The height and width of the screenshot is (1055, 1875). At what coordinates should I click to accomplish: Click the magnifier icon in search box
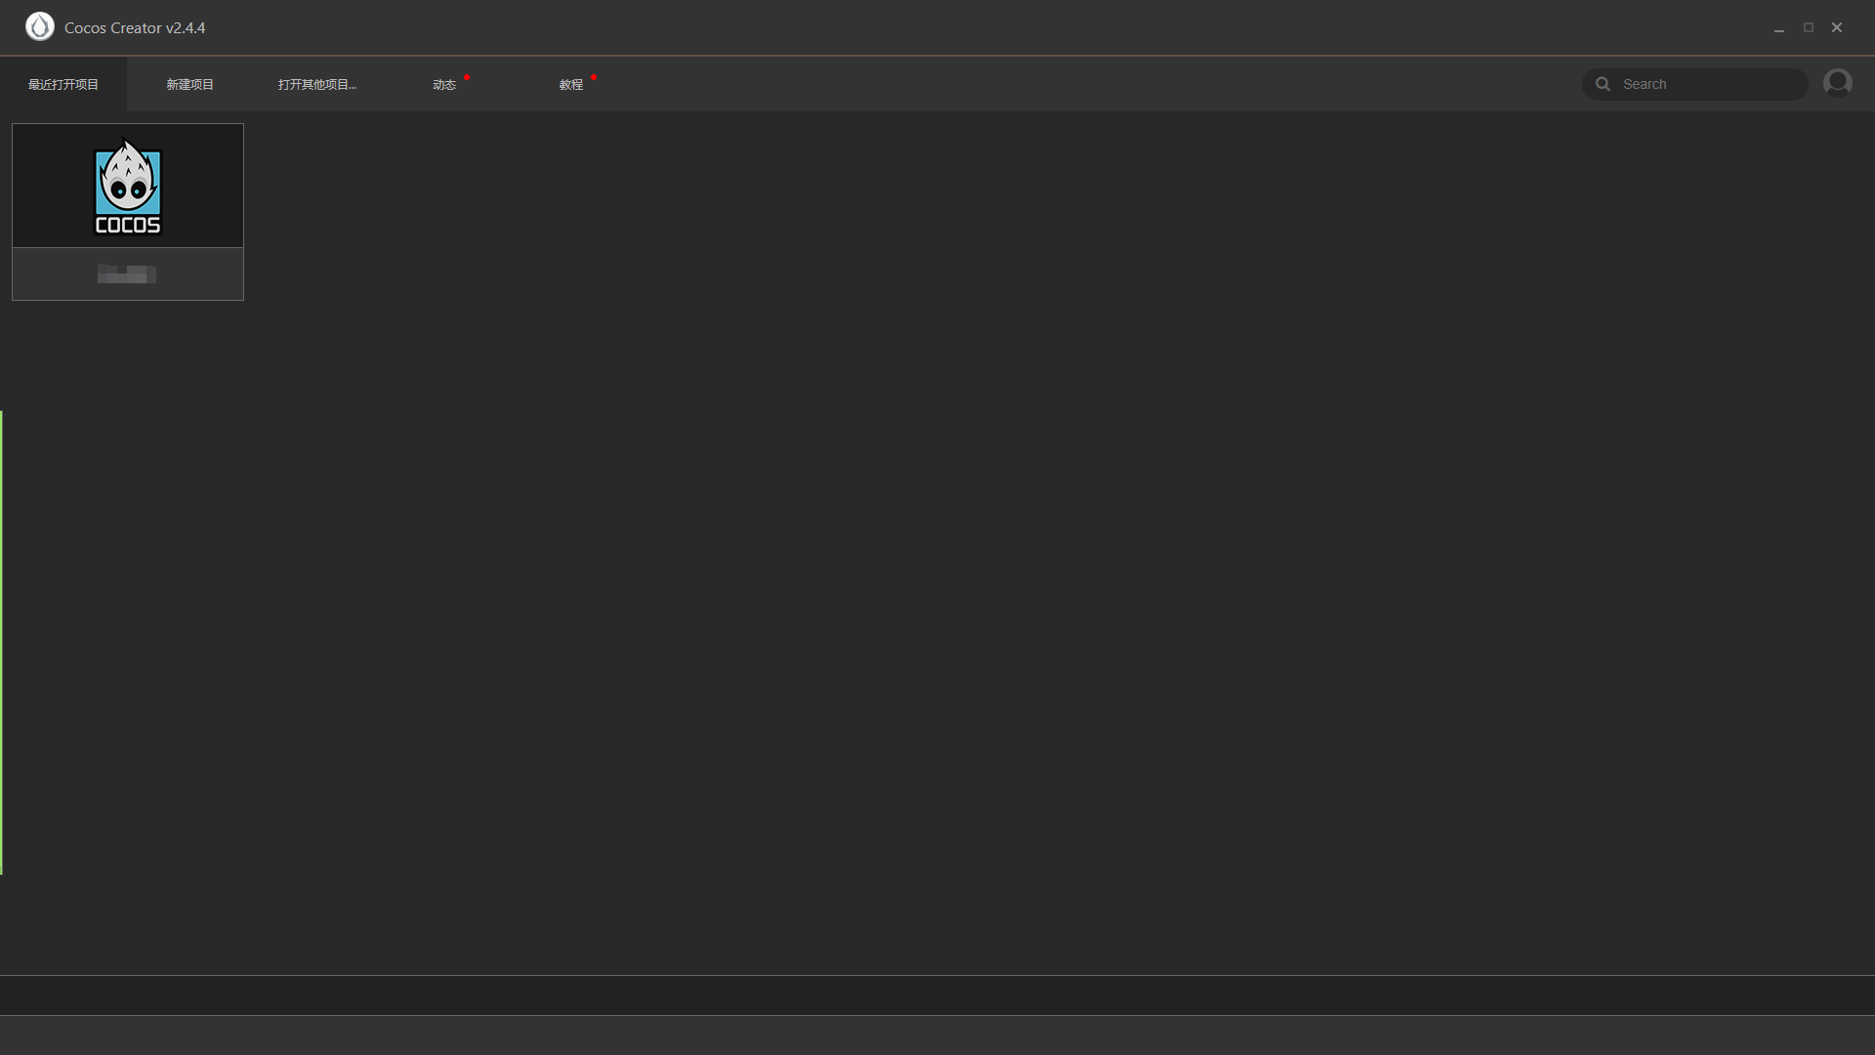[1603, 84]
